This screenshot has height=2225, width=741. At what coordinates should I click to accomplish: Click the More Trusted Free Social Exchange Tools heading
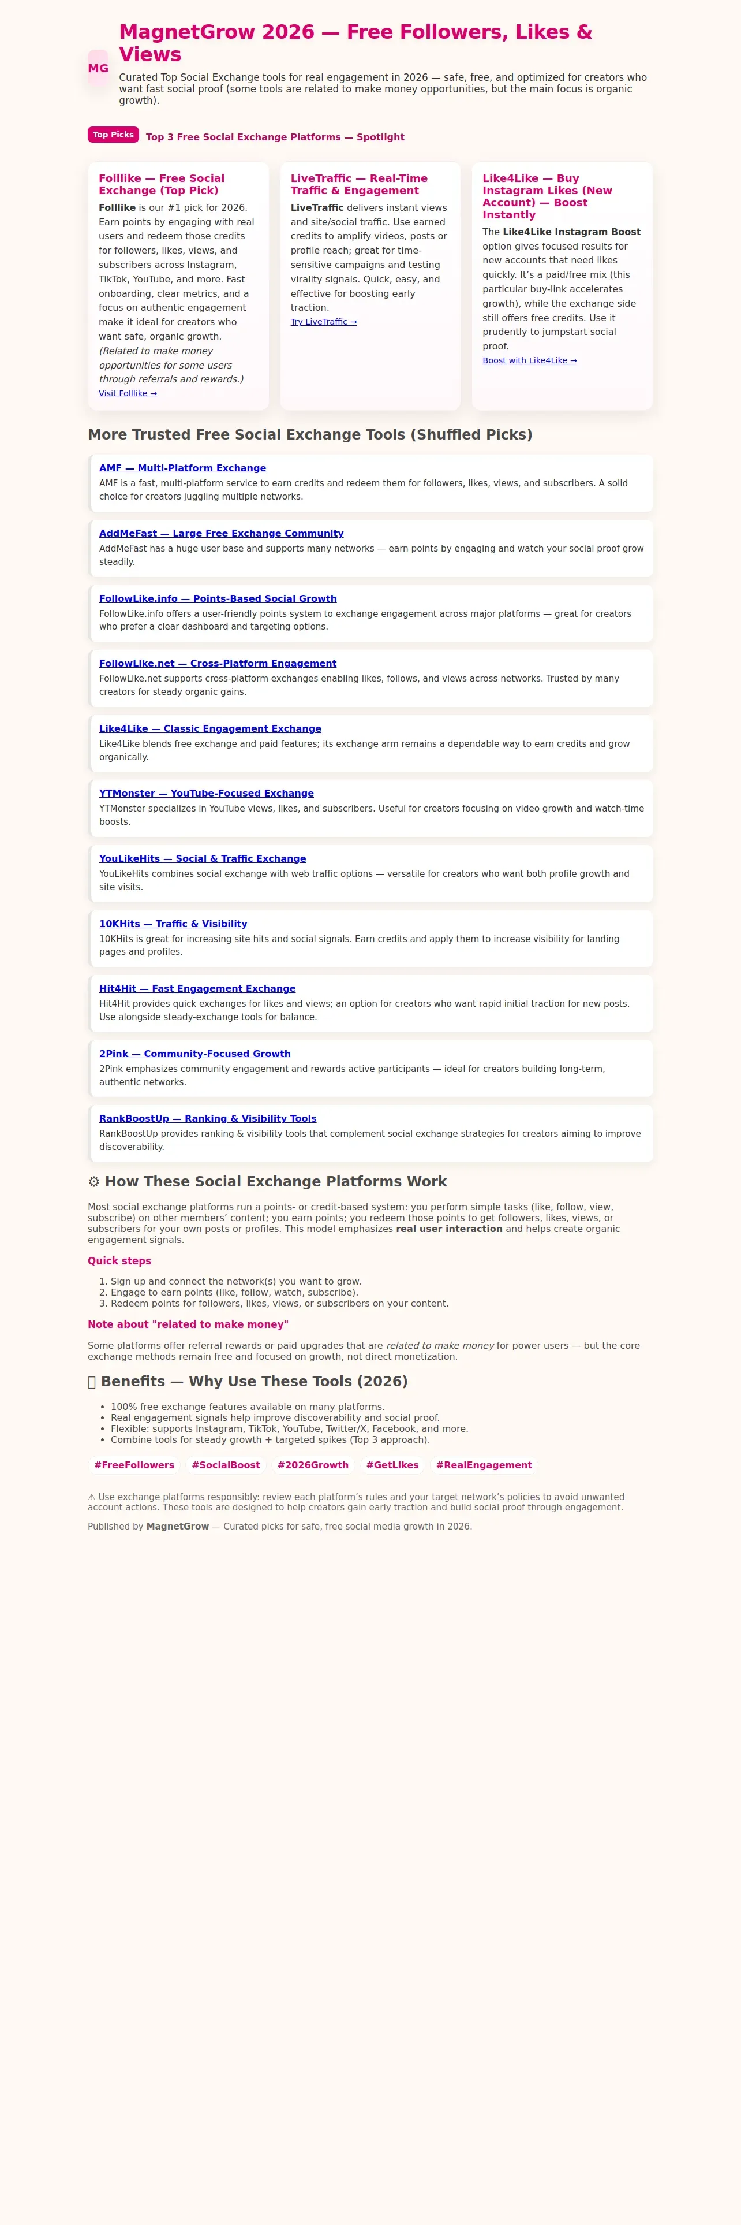coord(310,434)
